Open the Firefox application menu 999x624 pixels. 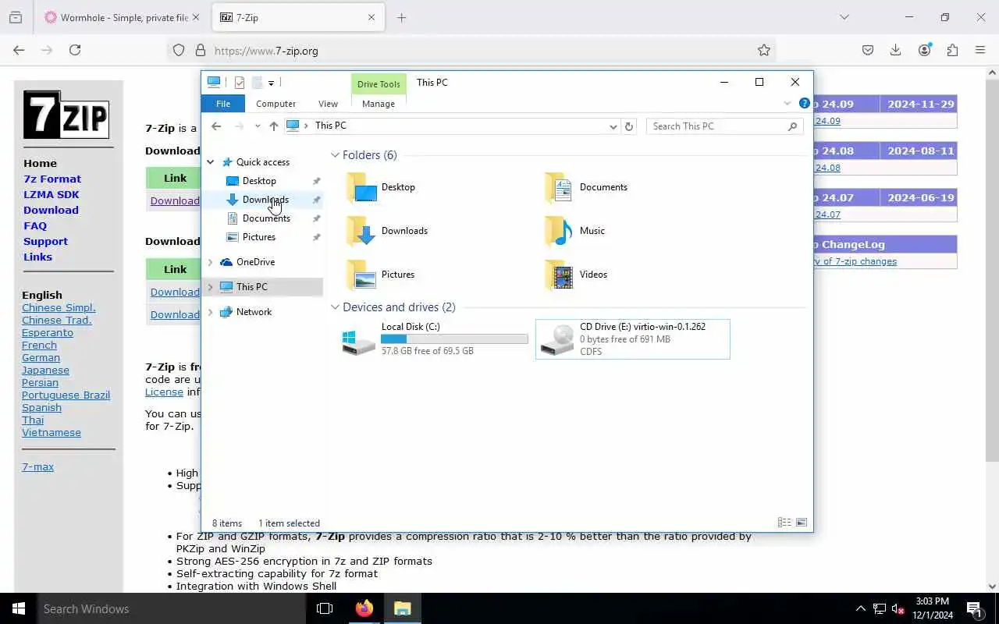(x=980, y=50)
